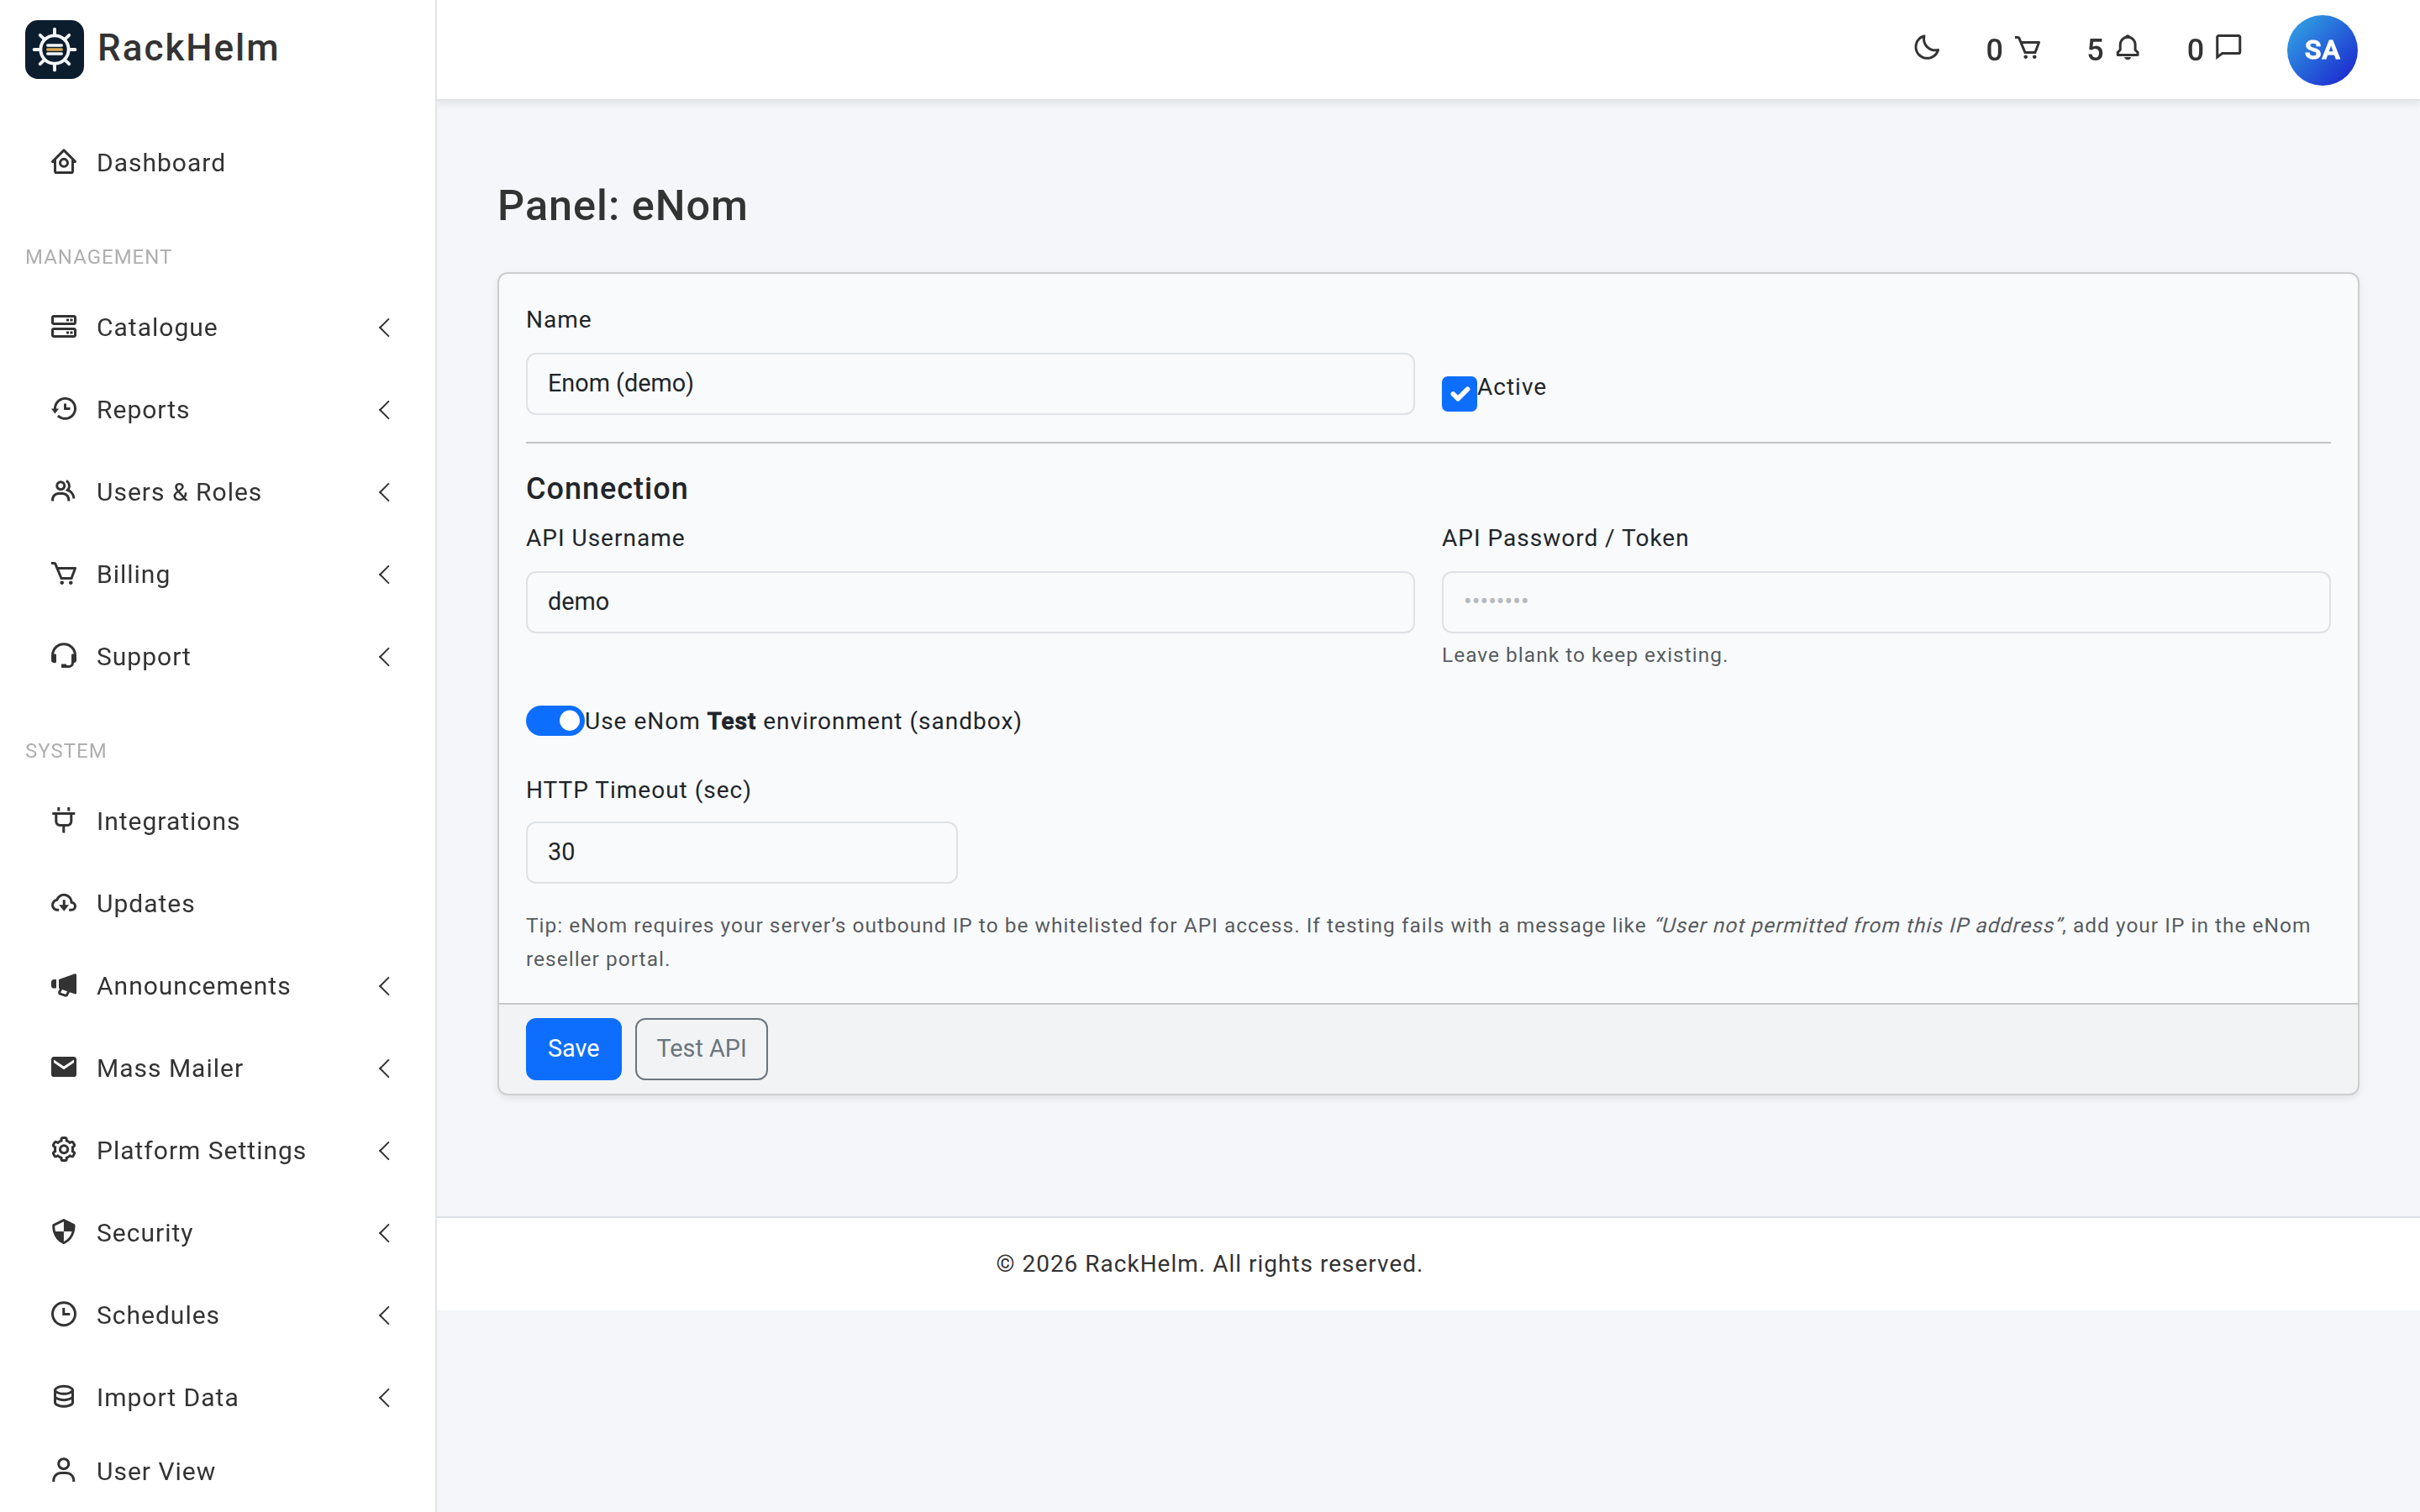Click the Dashboard home icon

pos(64,162)
